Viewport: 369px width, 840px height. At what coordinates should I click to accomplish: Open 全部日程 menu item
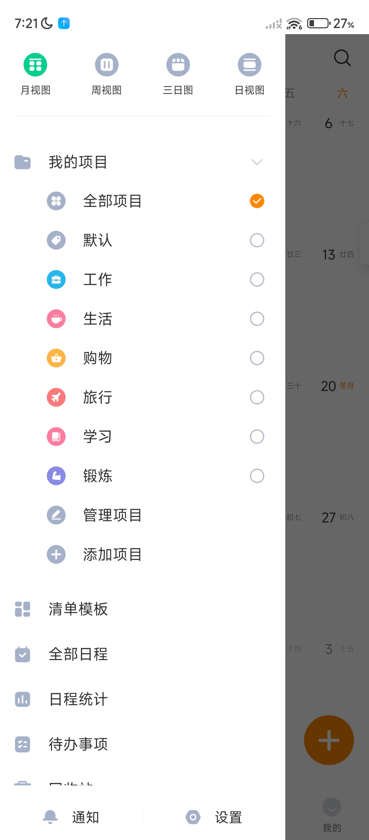(x=78, y=654)
